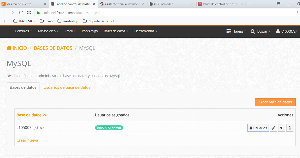
Task: Click the green padlock security icon
Action: coord(38,13)
